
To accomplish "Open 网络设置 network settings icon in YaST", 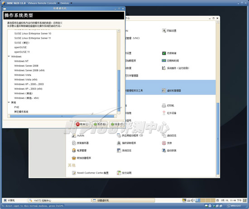I will pos(164,30).
